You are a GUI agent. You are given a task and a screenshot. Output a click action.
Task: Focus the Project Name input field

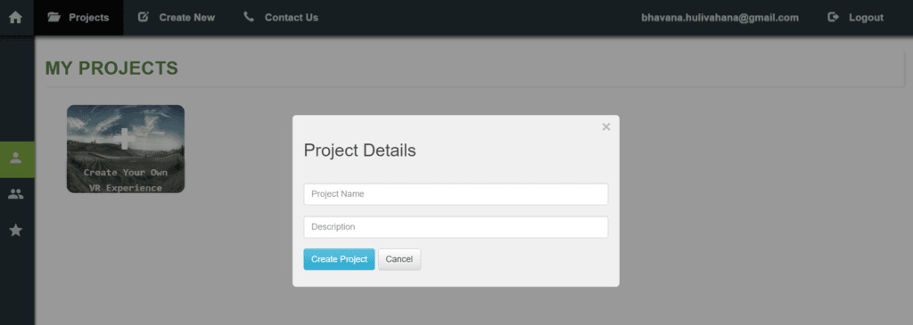pos(456,194)
